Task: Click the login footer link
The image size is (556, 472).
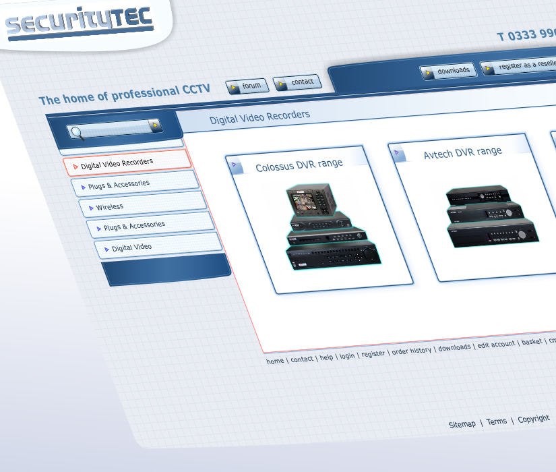Action: 347,356
